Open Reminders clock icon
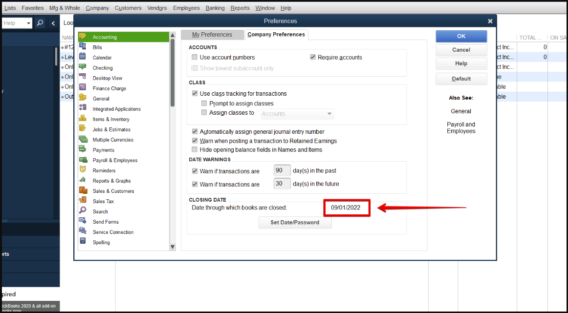The width and height of the screenshot is (568, 313). (x=83, y=170)
